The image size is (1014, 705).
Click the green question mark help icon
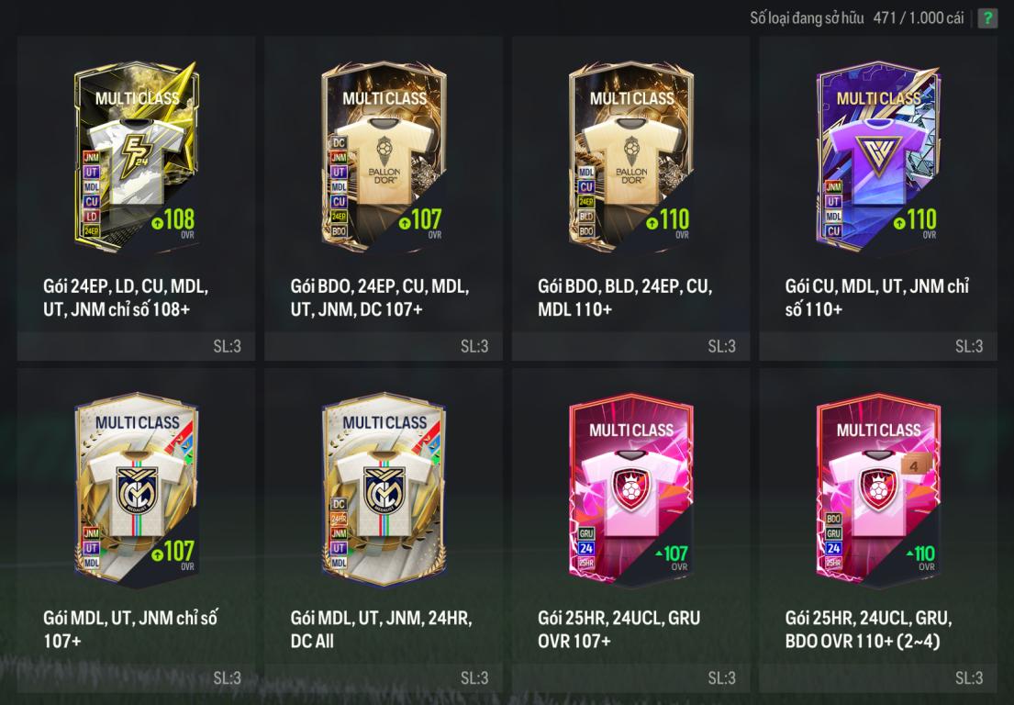click(x=986, y=17)
